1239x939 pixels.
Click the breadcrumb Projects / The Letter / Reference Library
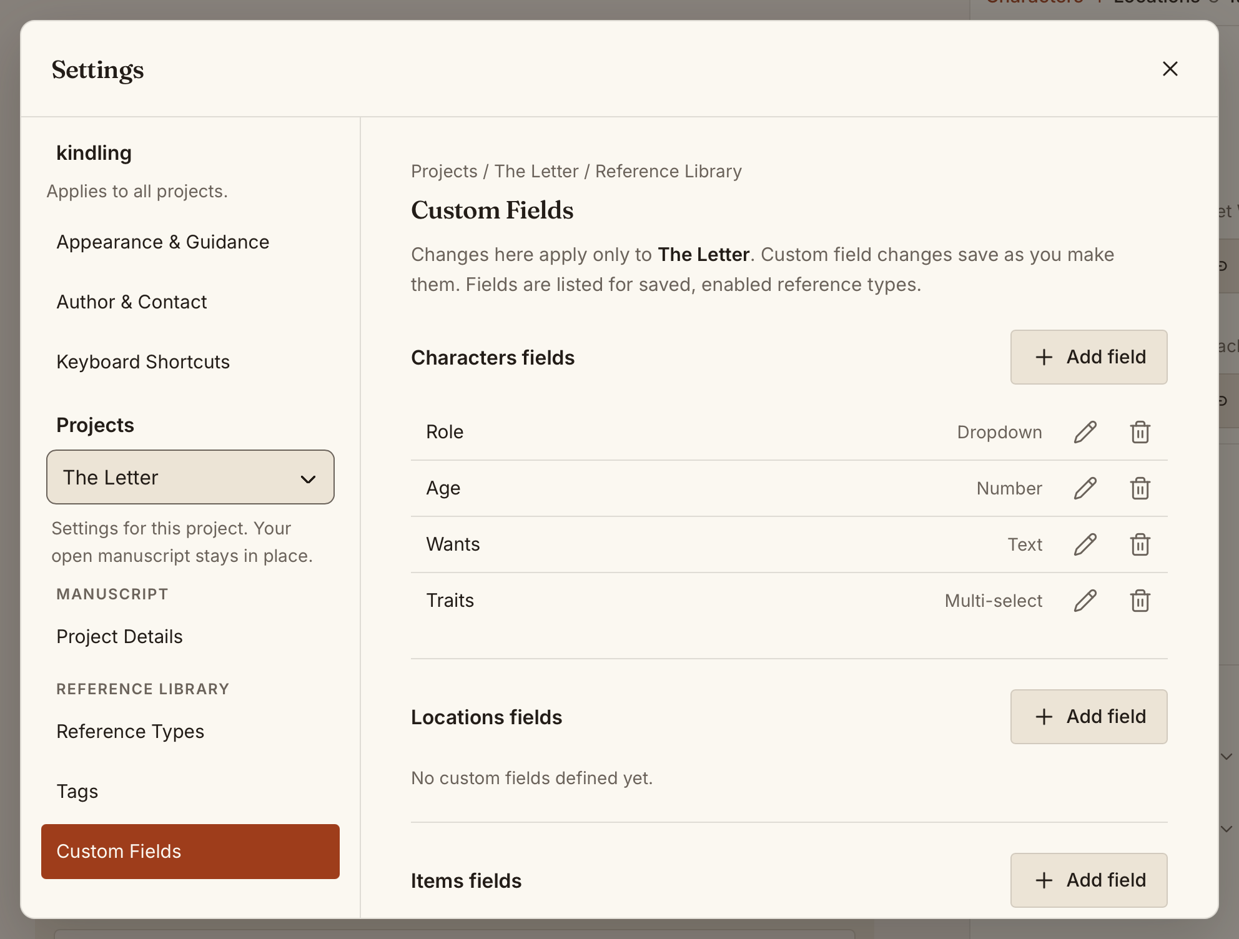click(576, 171)
